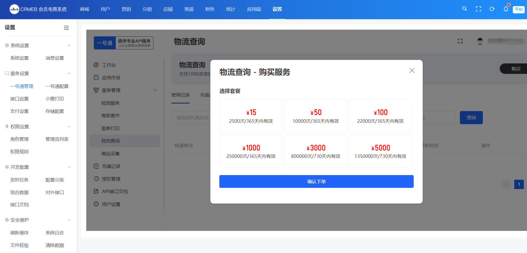The image size is (527, 253).
Task: Open 支付设置 in sidebar
Action: tap(19, 111)
